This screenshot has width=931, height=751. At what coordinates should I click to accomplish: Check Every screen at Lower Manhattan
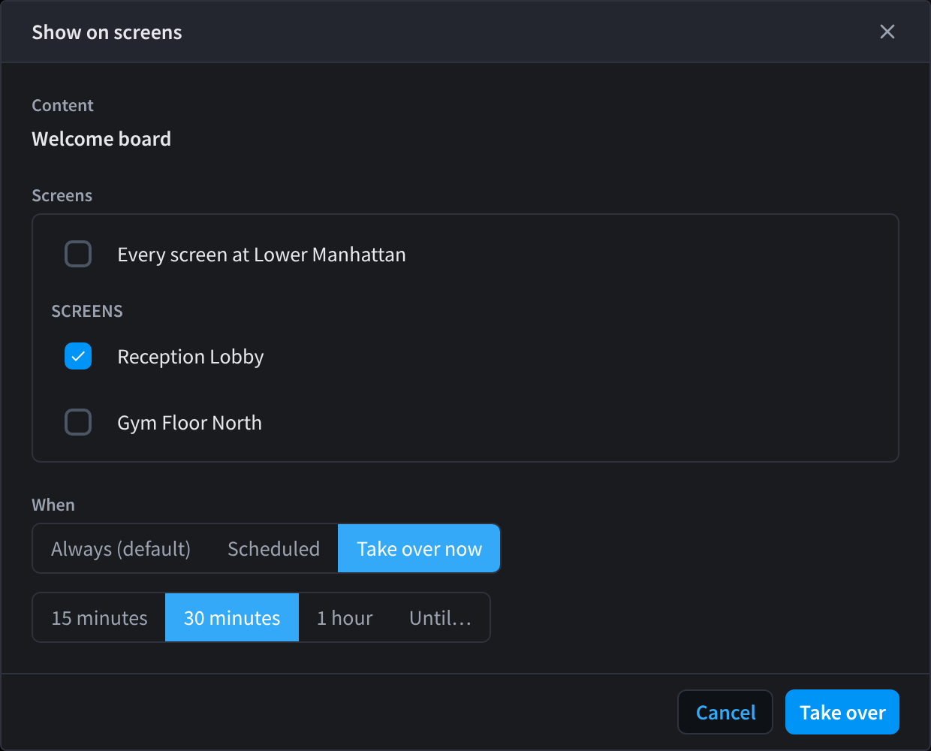tap(78, 254)
